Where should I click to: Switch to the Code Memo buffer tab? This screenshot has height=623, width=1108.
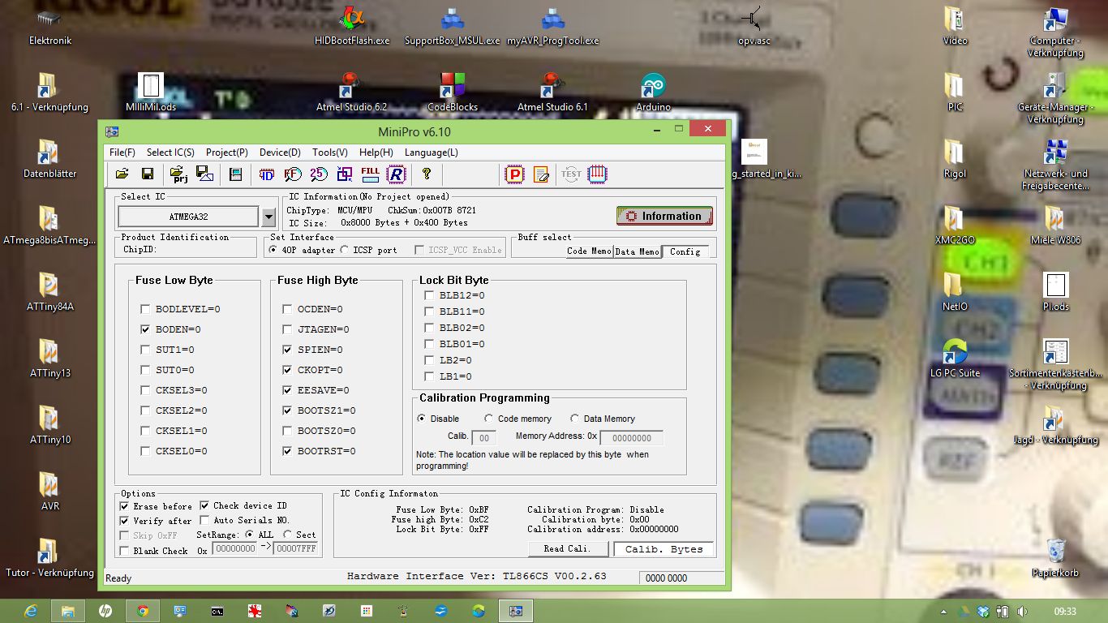coord(589,251)
